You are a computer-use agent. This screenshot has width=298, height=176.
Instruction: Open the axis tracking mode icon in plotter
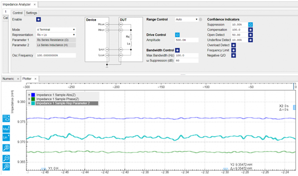point(6,119)
